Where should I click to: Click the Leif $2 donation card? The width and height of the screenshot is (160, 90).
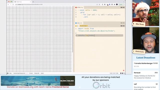[x=146, y=86]
